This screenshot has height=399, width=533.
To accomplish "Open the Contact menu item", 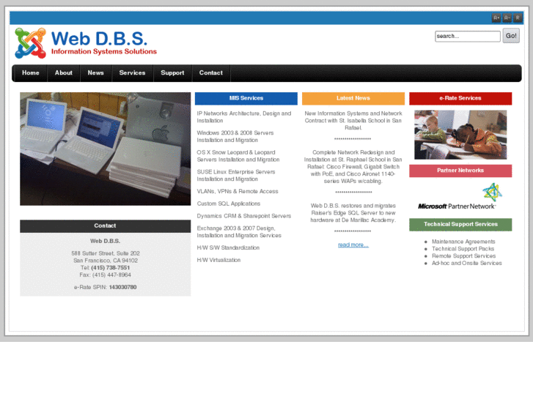I will (210, 73).
